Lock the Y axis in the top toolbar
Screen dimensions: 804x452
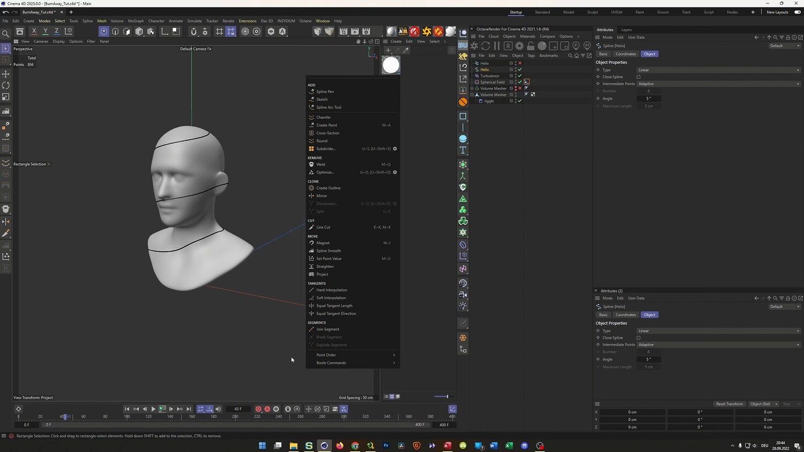(x=46, y=32)
